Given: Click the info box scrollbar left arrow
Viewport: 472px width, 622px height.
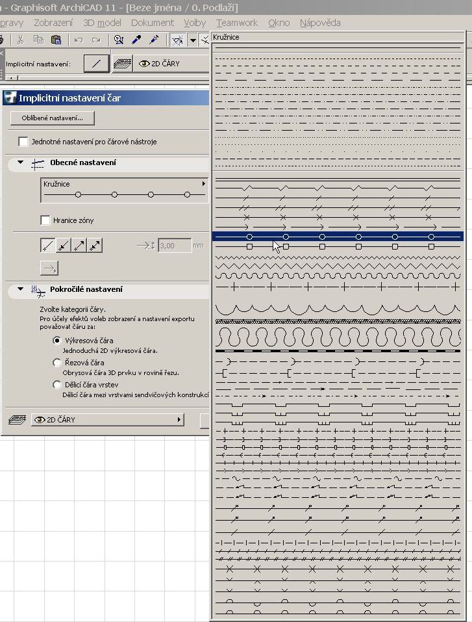Looking at the screenshot, I should click(12, 78).
